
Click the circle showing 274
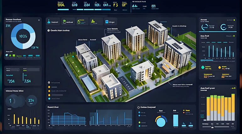click(x=31, y=100)
